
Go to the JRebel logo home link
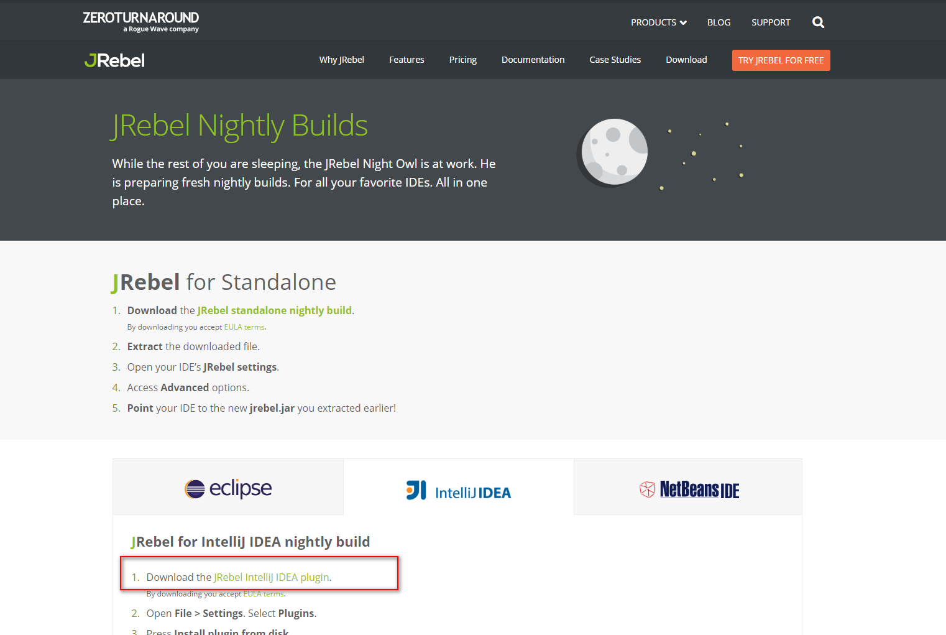point(114,60)
